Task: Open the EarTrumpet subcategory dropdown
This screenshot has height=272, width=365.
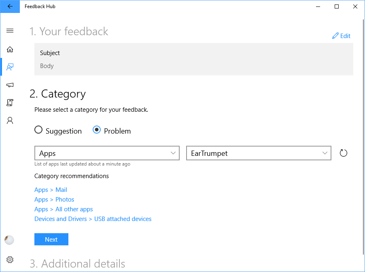Action: click(259, 153)
